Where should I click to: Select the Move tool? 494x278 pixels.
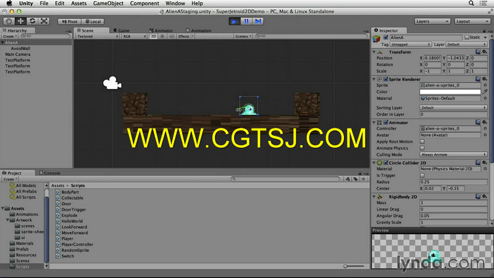point(20,21)
